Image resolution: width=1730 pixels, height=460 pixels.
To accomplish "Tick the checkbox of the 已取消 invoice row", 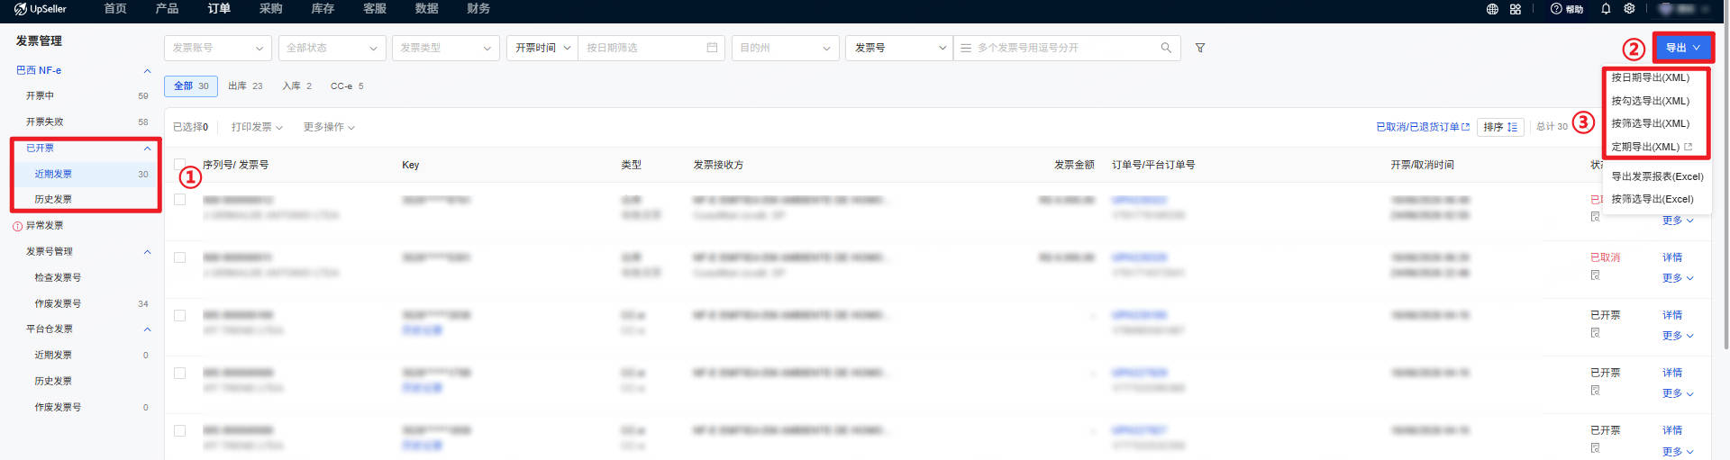I will click(179, 257).
